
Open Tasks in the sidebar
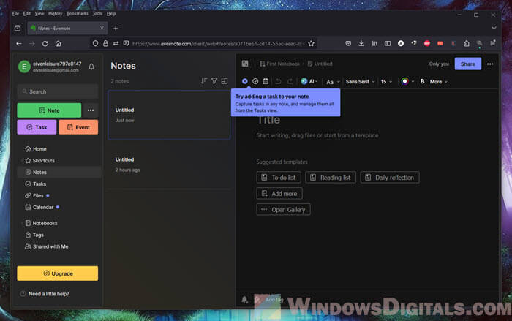click(x=39, y=184)
